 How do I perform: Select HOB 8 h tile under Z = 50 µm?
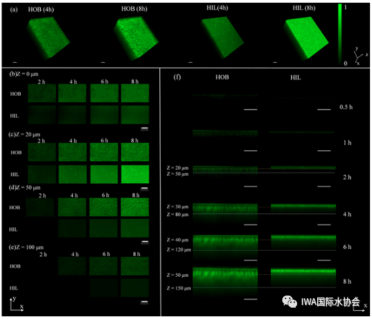click(x=135, y=207)
